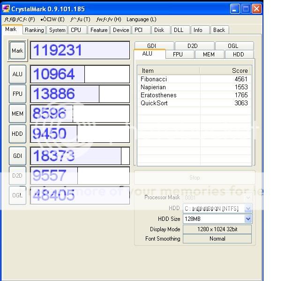Run the FPU benchmark button
This screenshot has height=281, width=300.
[17, 94]
